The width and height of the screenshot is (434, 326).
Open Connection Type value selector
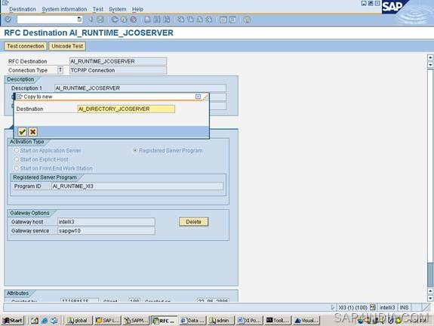tap(60, 70)
